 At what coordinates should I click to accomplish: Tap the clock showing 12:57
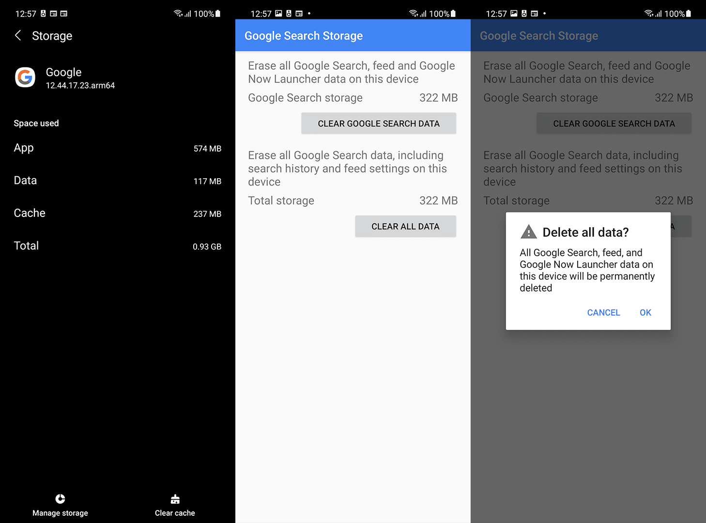pyautogui.click(x=25, y=13)
